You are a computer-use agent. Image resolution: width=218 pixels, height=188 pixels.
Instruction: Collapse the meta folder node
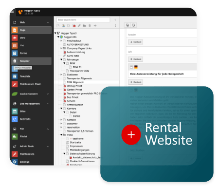(61, 135)
